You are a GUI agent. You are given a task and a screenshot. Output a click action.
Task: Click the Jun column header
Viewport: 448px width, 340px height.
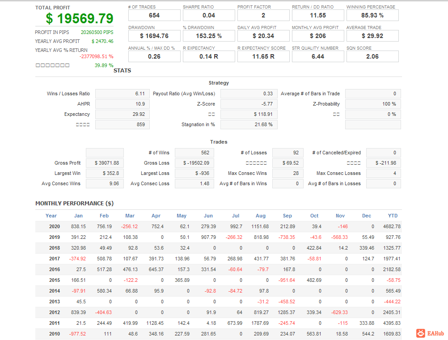point(208,216)
